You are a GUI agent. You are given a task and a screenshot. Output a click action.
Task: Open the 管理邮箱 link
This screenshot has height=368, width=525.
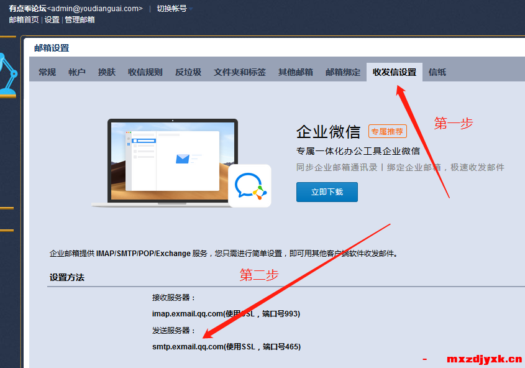(x=80, y=20)
